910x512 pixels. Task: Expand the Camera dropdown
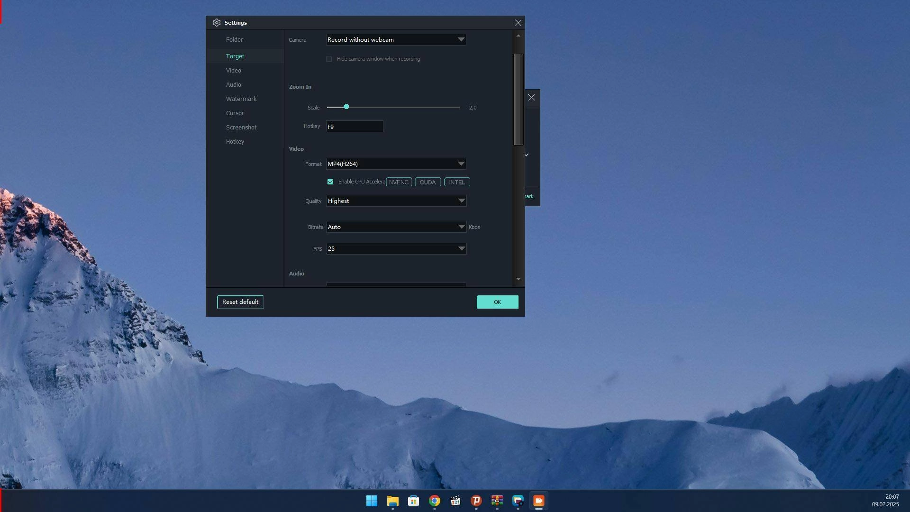coord(396,40)
